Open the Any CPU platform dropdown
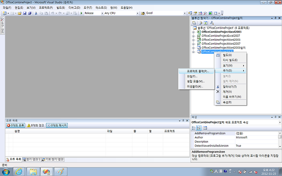The image size is (282, 176). click(137, 13)
